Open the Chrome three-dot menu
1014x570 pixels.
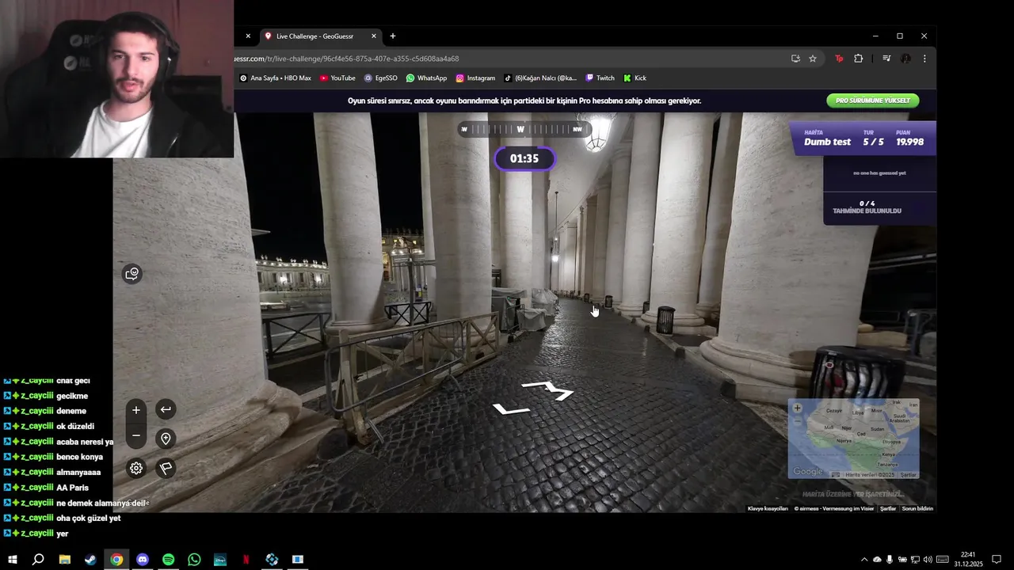tap(924, 59)
